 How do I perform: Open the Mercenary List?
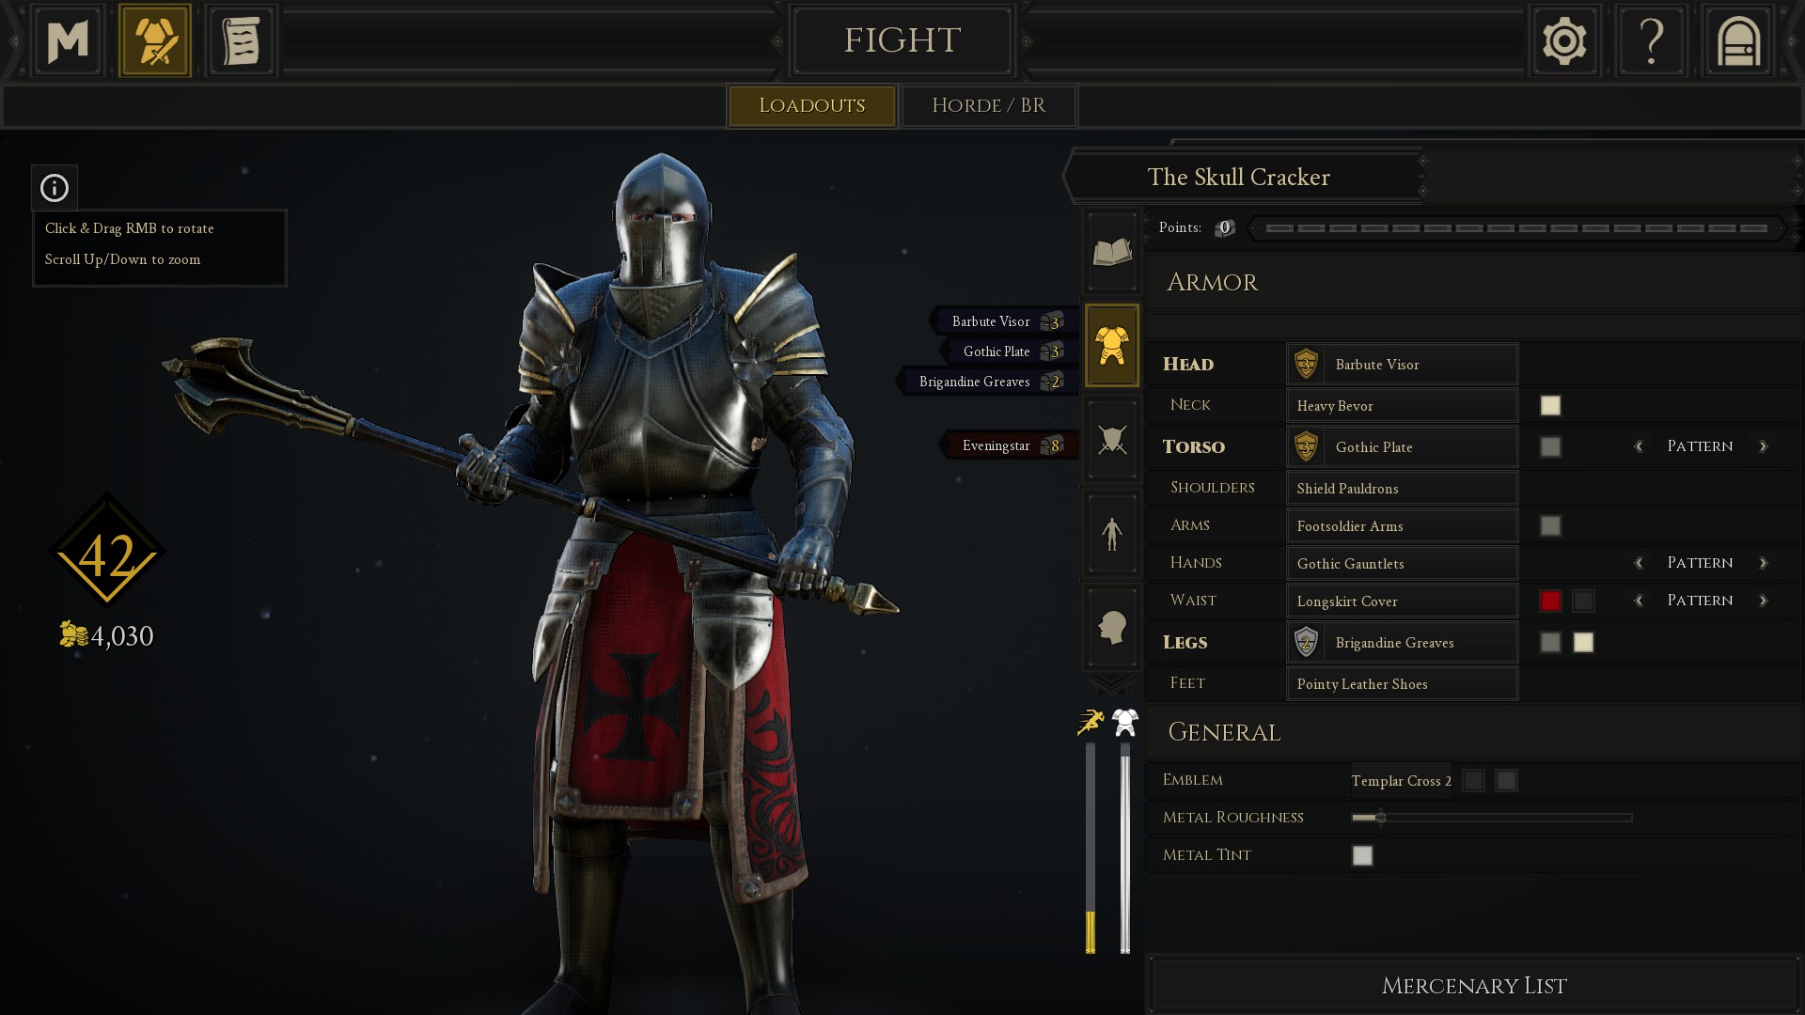click(1473, 985)
